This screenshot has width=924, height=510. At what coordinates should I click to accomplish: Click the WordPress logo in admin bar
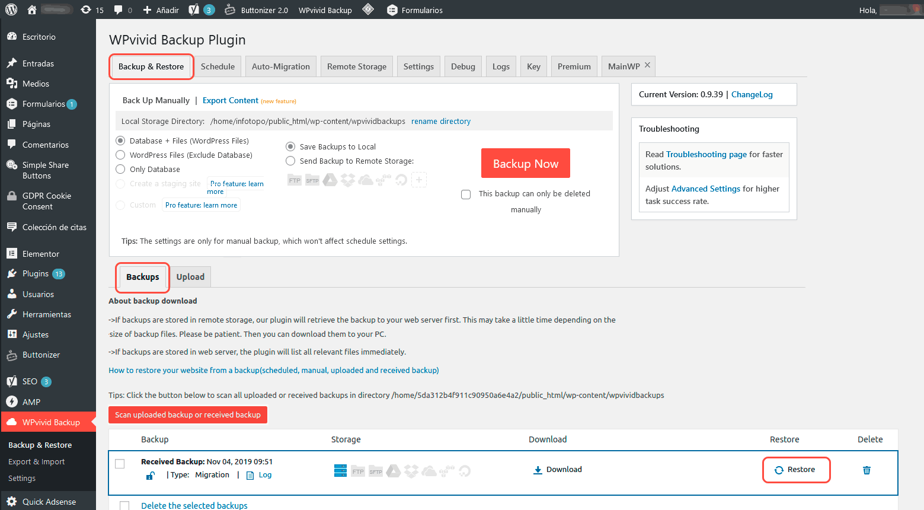(11, 9)
